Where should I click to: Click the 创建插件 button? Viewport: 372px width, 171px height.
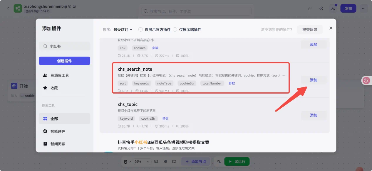64,61
